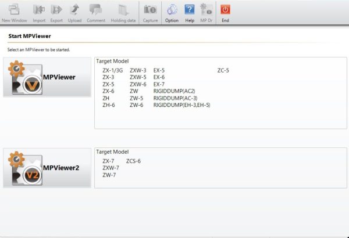Click ZW-7 under MPViewer2 models
The width and height of the screenshot is (349, 238).
pos(109,175)
